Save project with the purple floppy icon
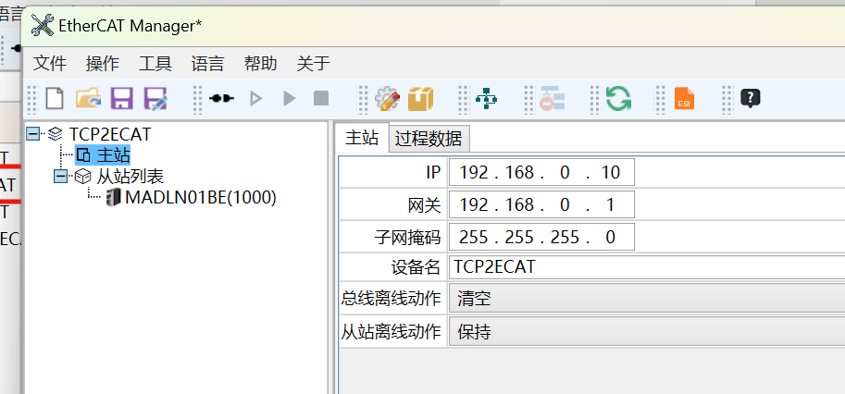This screenshot has width=845, height=394. (122, 98)
